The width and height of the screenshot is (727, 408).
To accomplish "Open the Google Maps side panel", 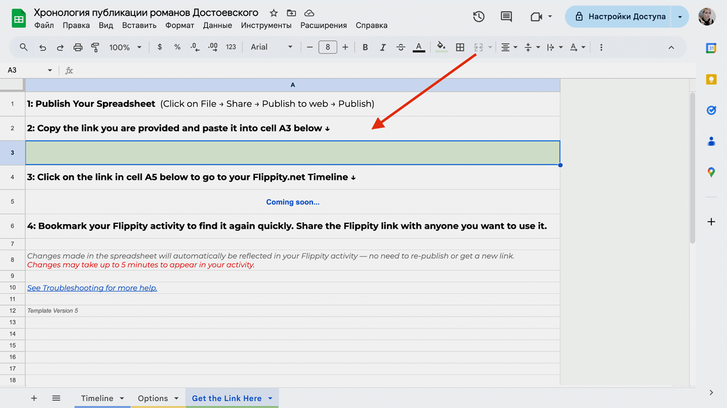I will (x=711, y=172).
